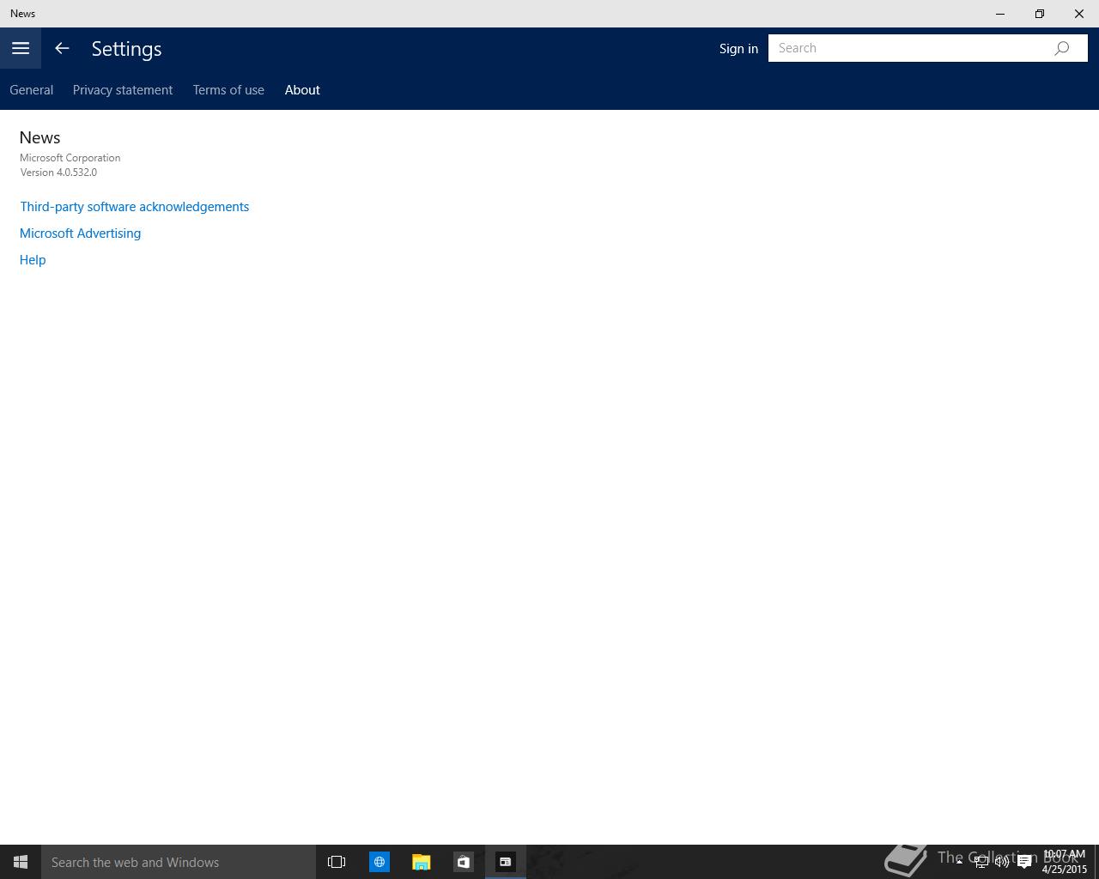Open Task View from the taskbar
1099x879 pixels.
337,862
